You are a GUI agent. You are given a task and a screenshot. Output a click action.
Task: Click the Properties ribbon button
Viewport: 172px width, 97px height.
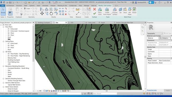click(x=10, y=13)
